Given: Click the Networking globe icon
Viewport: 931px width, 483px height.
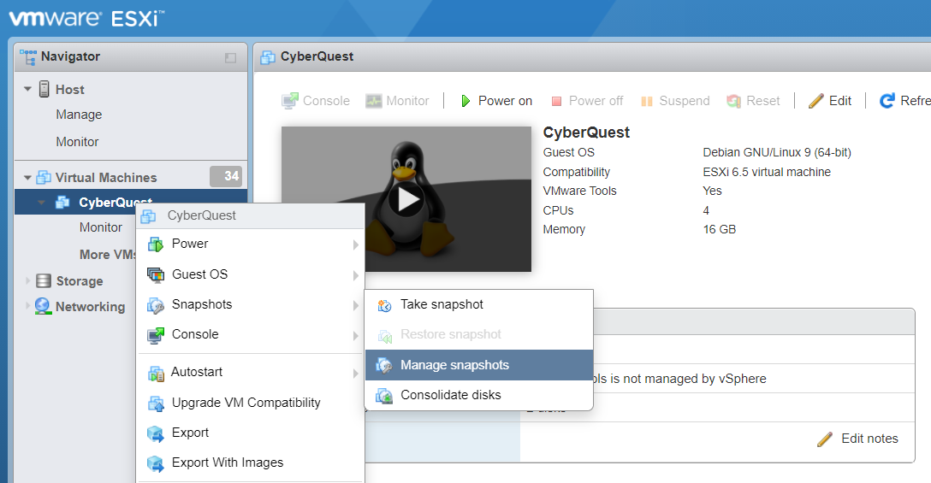Looking at the screenshot, I should click(x=43, y=306).
